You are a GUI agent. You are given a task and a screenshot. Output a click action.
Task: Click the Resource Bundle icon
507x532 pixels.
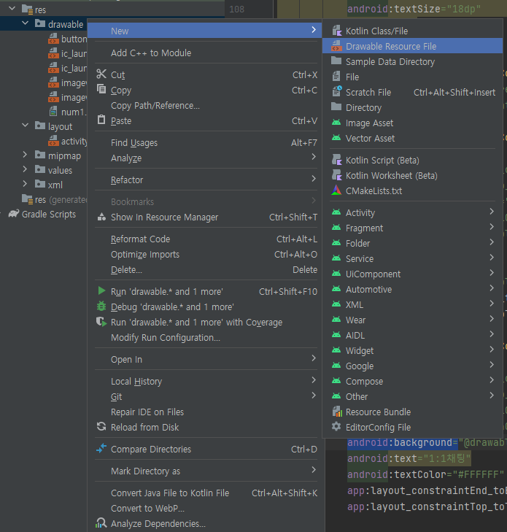[337, 412]
